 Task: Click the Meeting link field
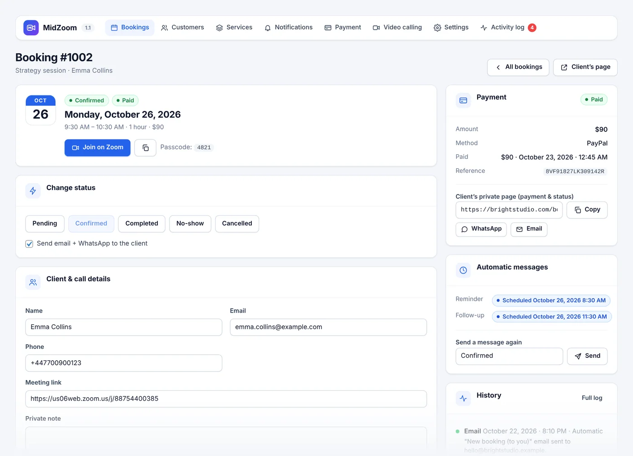click(226, 399)
